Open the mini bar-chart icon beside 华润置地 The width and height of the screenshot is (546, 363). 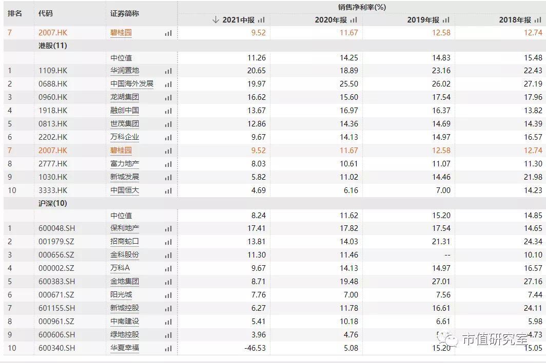167,71
